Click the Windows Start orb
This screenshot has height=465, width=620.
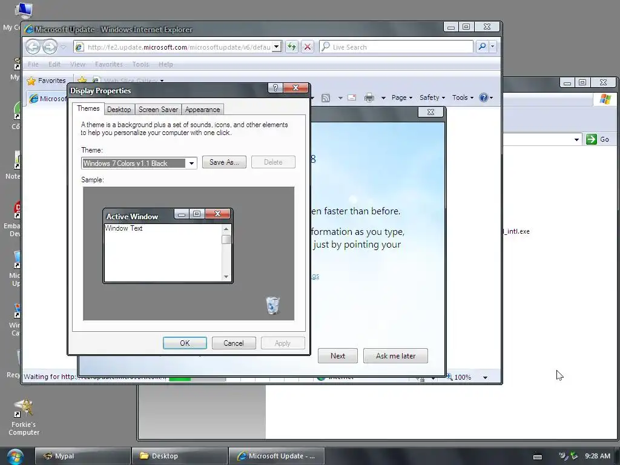tap(15, 457)
